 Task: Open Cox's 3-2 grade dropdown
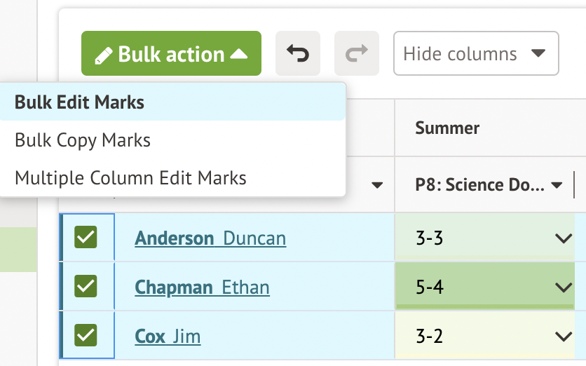564,337
